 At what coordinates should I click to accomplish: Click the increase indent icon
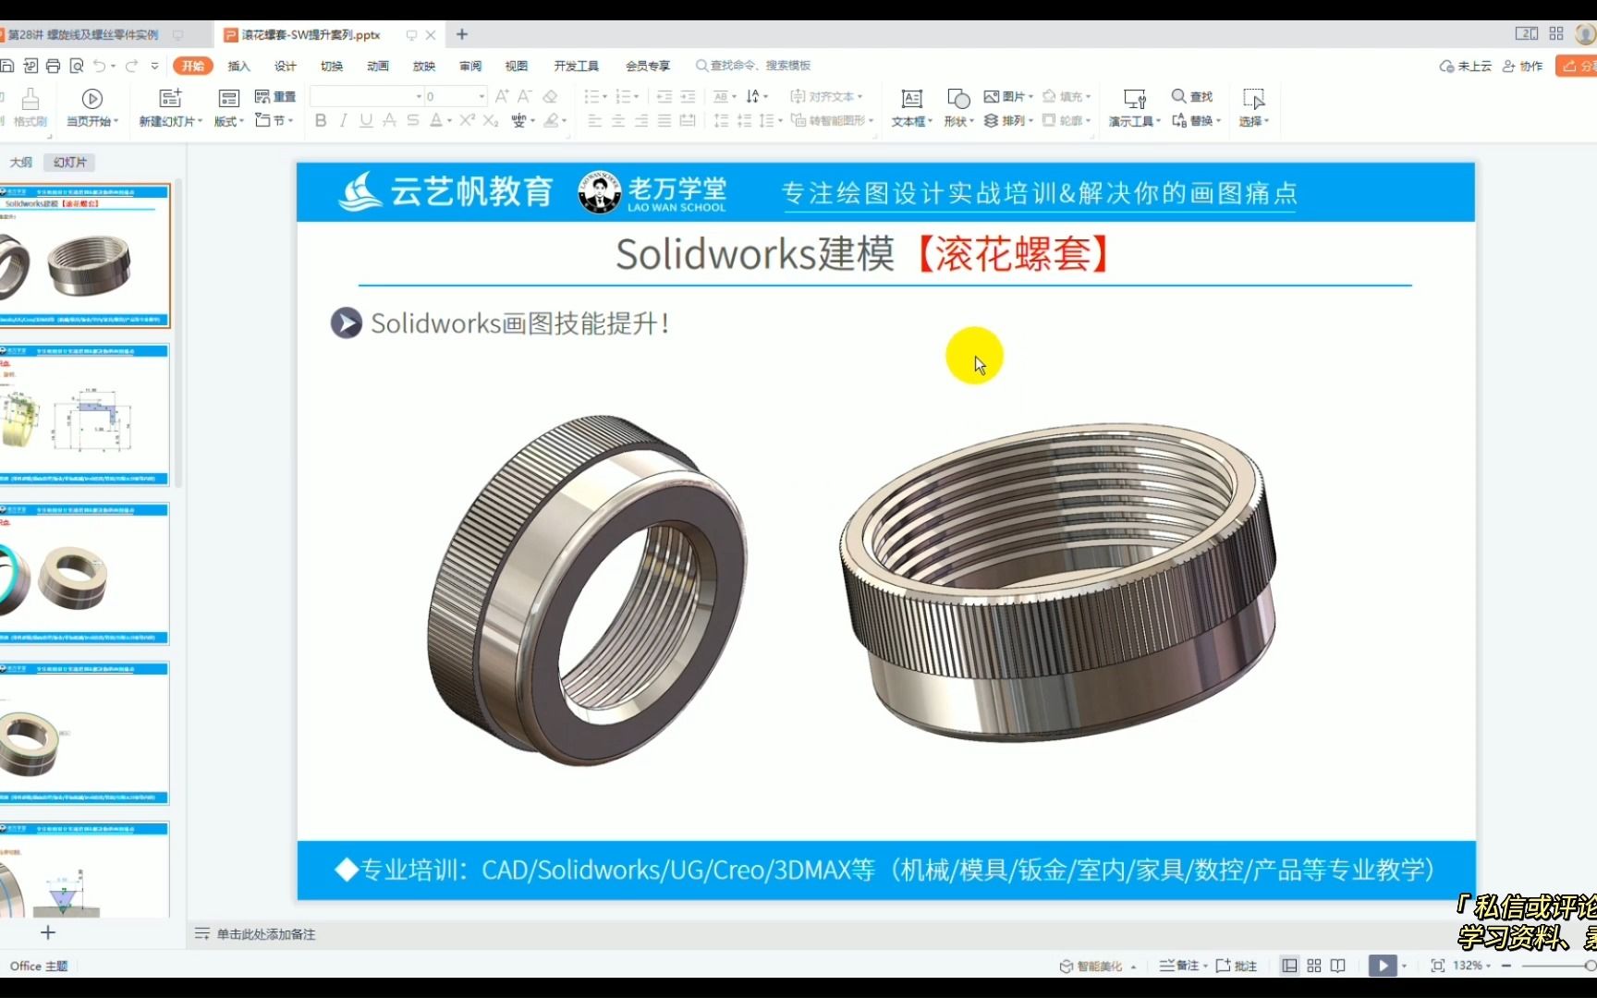coord(688,96)
